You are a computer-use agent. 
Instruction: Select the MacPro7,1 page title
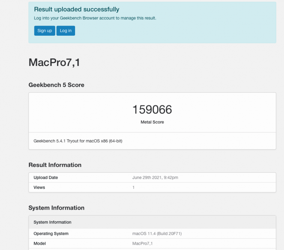click(54, 62)
